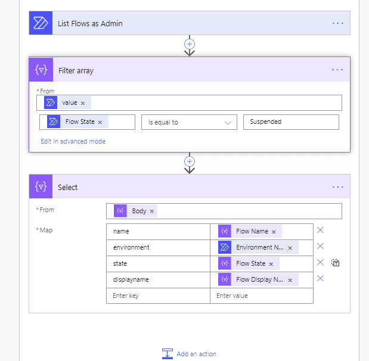The width and height of the screenshot is (369, 361).
Task: Click Flow State token in Filter array condition
Action: pyautogui.click(x=77, y=122)
